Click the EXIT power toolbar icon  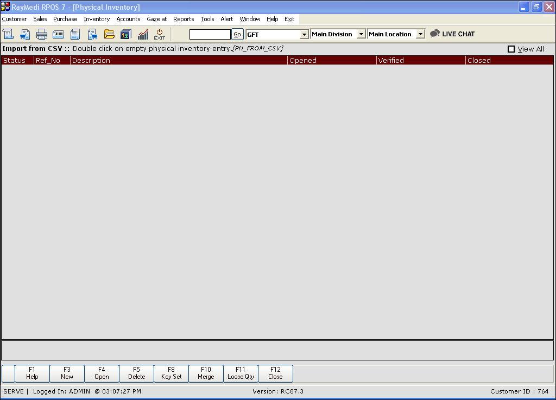(159, 34)
